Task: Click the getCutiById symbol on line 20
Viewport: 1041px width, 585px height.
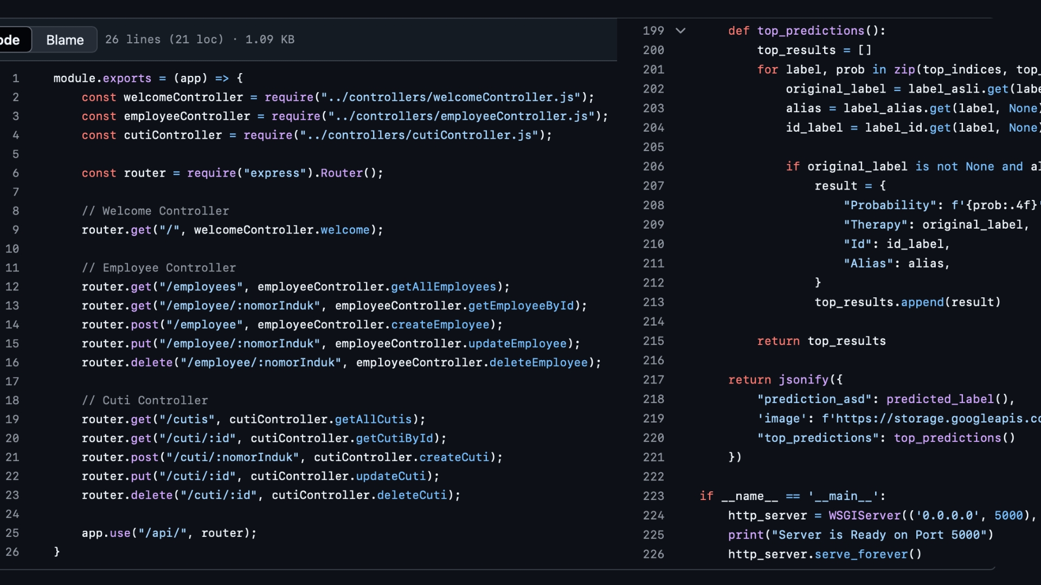Action: tap(395, 438)
